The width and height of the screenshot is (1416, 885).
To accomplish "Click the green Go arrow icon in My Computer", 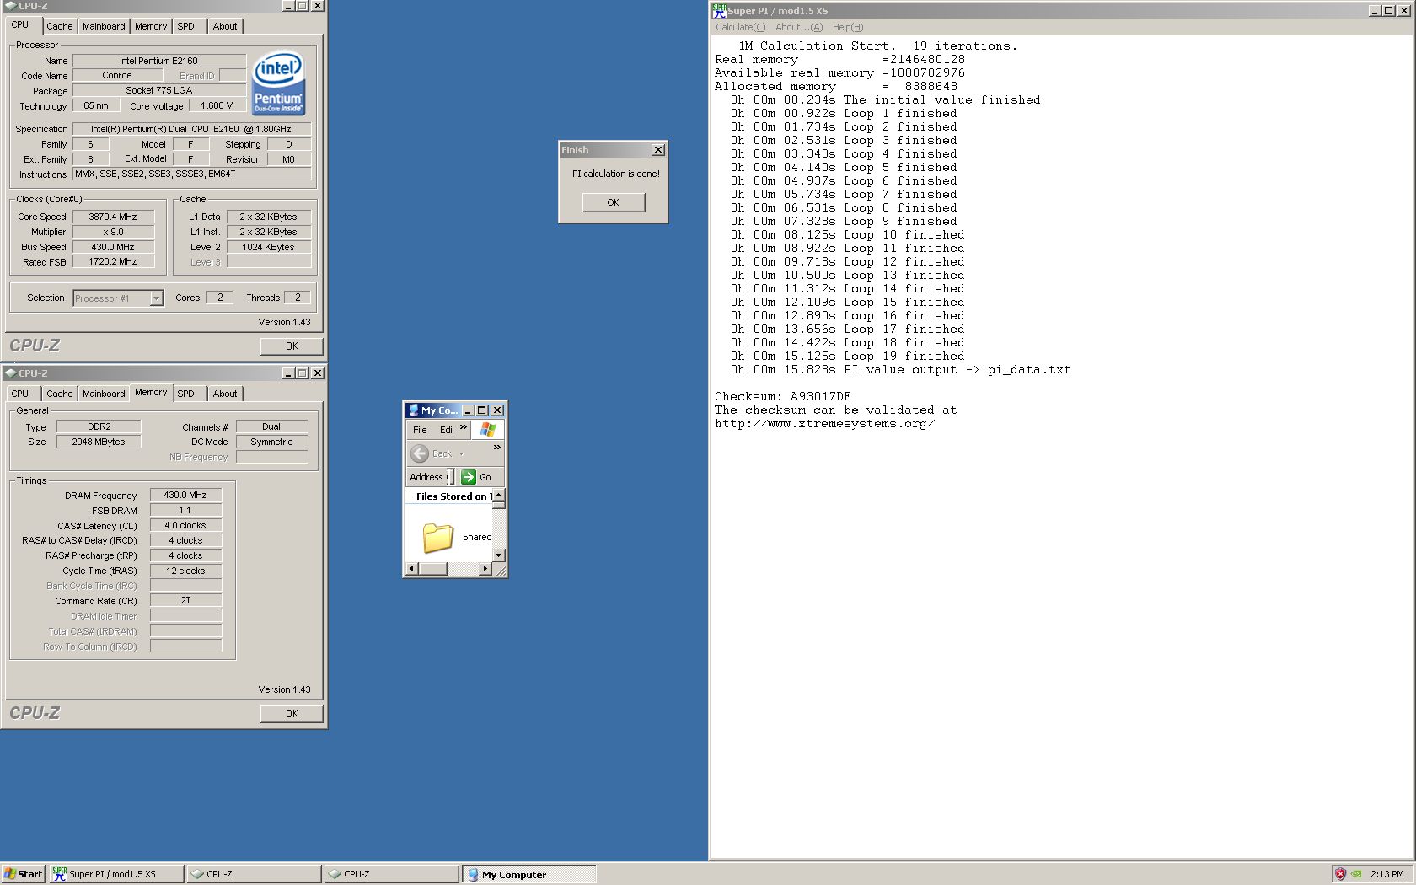I will tap(469, 477).
